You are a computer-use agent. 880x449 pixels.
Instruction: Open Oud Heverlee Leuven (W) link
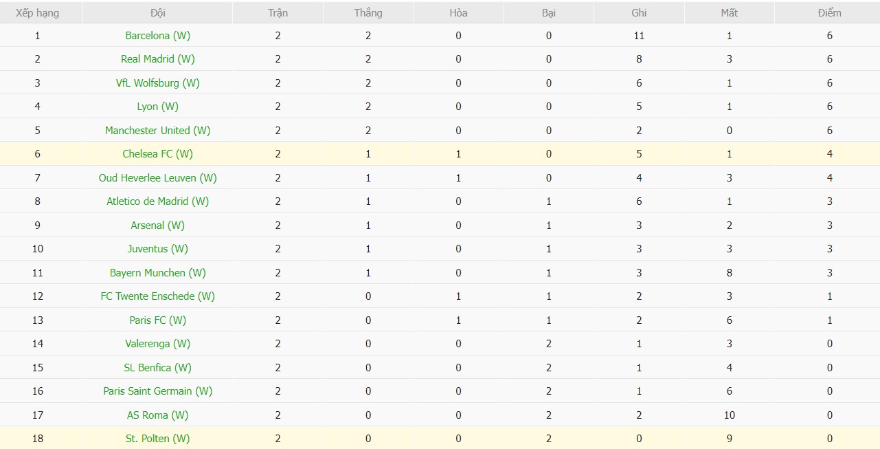tap(157, 178)
